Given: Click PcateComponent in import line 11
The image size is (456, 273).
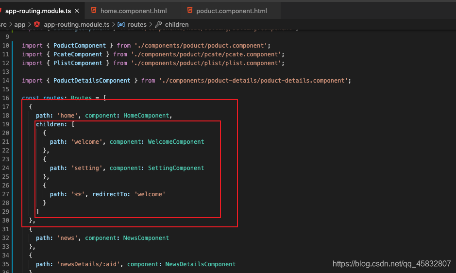Looking at the screenshot, I should (x=78, y=54).
